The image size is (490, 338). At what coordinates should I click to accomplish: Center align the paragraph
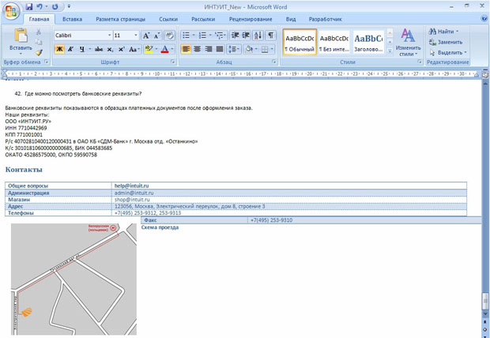click(197, 49)
